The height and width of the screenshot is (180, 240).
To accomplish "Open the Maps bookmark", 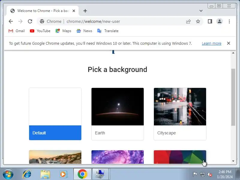I will [63, 31].
